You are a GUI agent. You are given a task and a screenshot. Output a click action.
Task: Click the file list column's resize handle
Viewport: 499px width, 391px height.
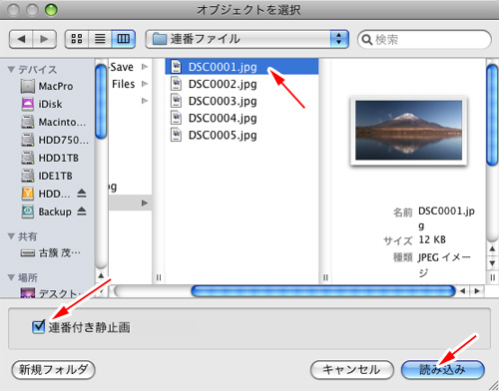(325, 277)
